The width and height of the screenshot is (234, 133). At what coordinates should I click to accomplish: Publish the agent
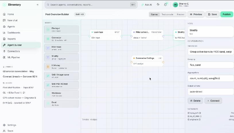point(227,14)
